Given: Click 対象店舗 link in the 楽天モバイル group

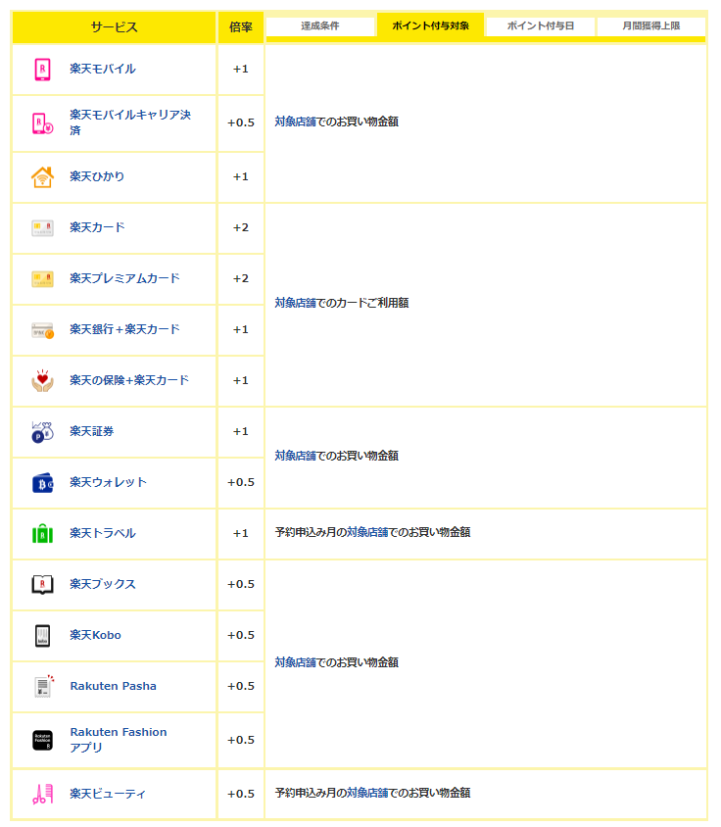Looking at the screenshot, I should pos(296,122).
